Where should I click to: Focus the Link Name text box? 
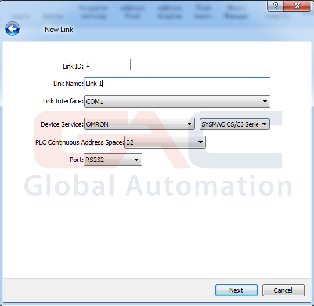pyautogui.click(x=177, y=84)
